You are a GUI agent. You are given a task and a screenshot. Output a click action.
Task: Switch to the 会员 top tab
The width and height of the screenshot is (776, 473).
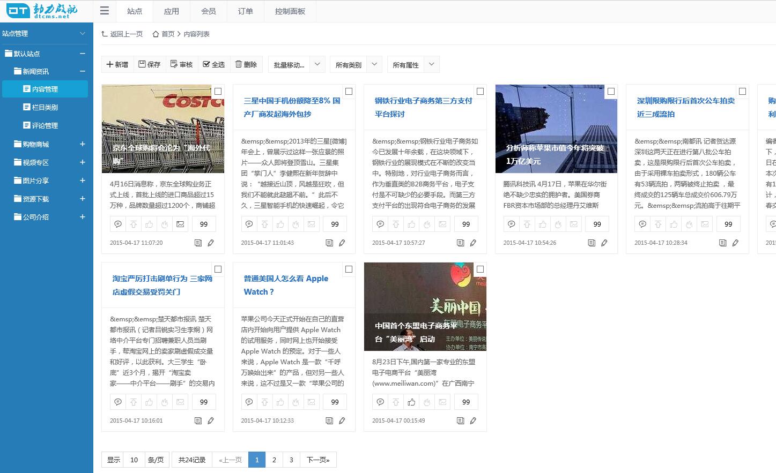tap(209, 11)
